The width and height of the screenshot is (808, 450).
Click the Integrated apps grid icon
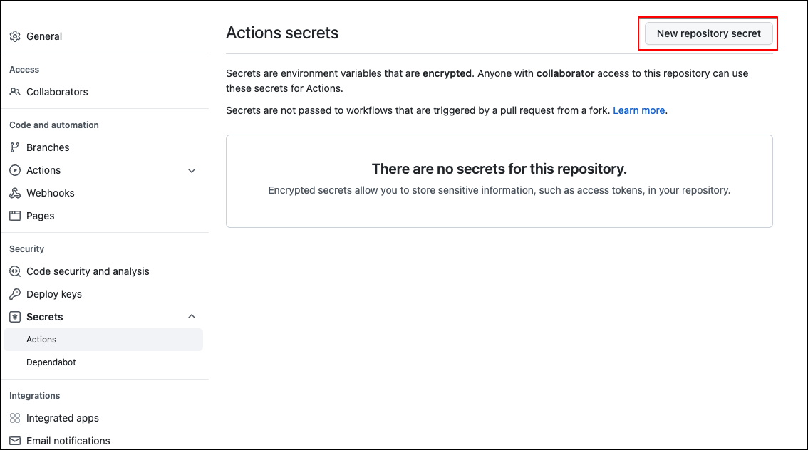[15, 418]
